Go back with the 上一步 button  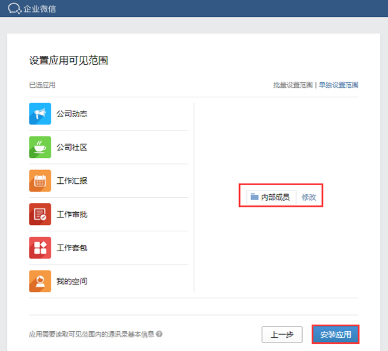coord(282,334)
